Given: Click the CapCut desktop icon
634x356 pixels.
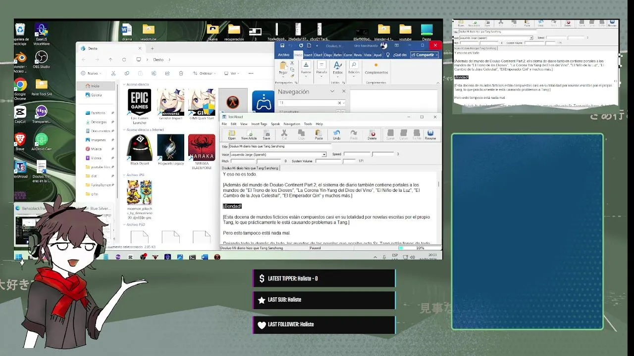Looking at the screenshot, I should pos(20,114).
